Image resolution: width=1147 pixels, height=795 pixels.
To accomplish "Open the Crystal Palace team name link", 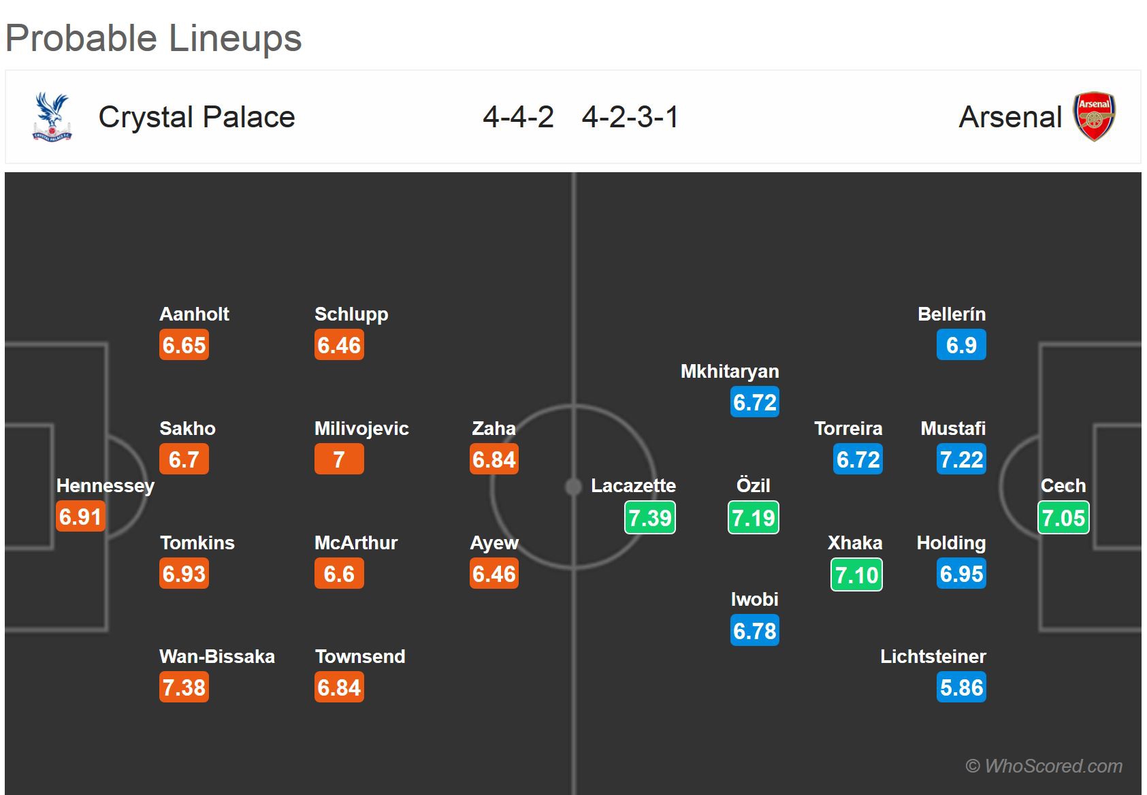I will [197, 117].
